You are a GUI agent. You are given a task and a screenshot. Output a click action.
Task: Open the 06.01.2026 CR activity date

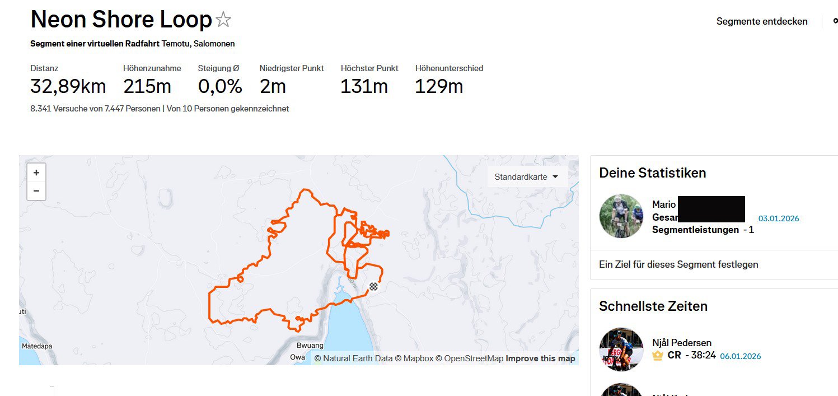tap(740, 356)
